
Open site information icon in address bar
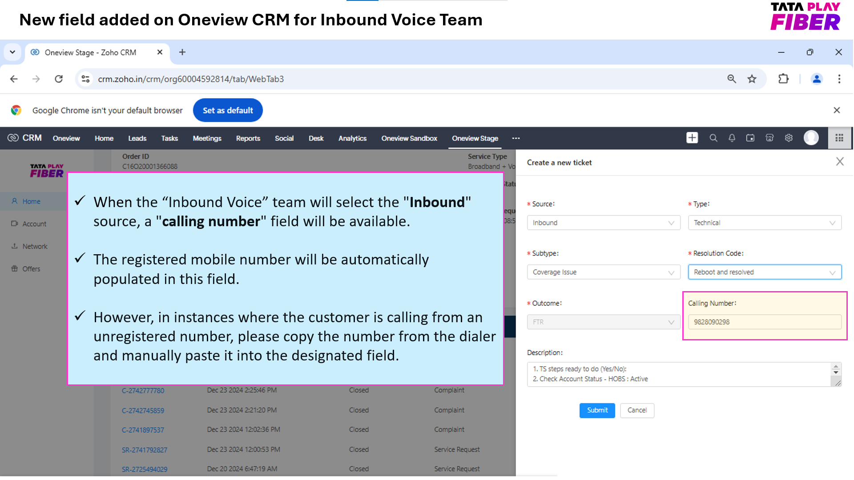[x=85, y=79]
